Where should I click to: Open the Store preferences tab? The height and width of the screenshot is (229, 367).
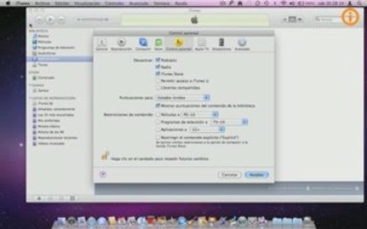tap(159, 45)
